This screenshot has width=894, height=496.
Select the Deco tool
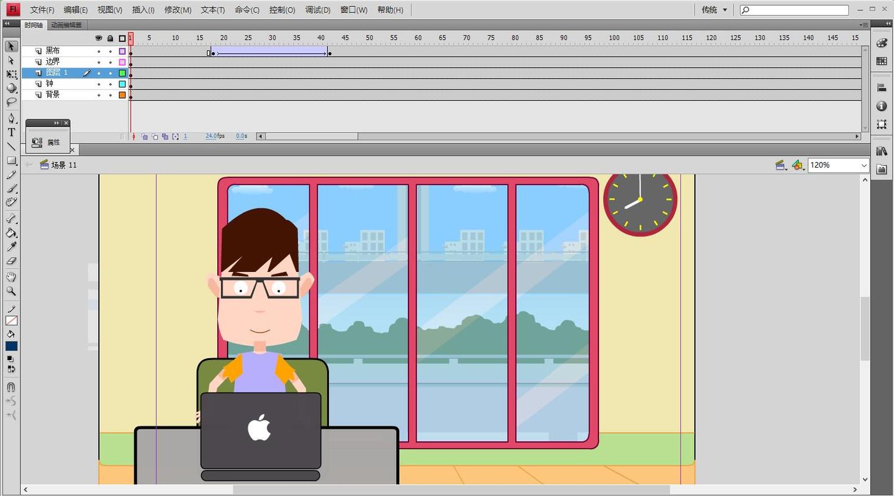(x=11, y=202)
